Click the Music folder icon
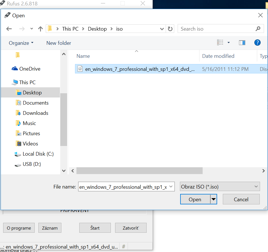This screenshot has width=268, height=252. [x=18, y=123]
